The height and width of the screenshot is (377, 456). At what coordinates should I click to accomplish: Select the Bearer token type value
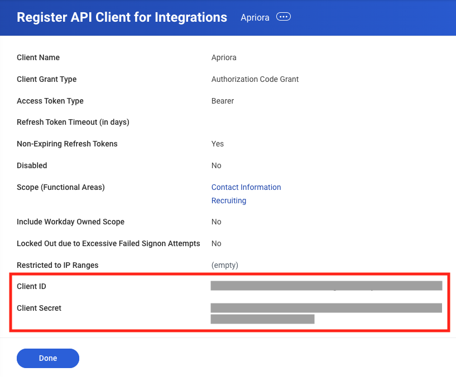[x=223, y=101]
